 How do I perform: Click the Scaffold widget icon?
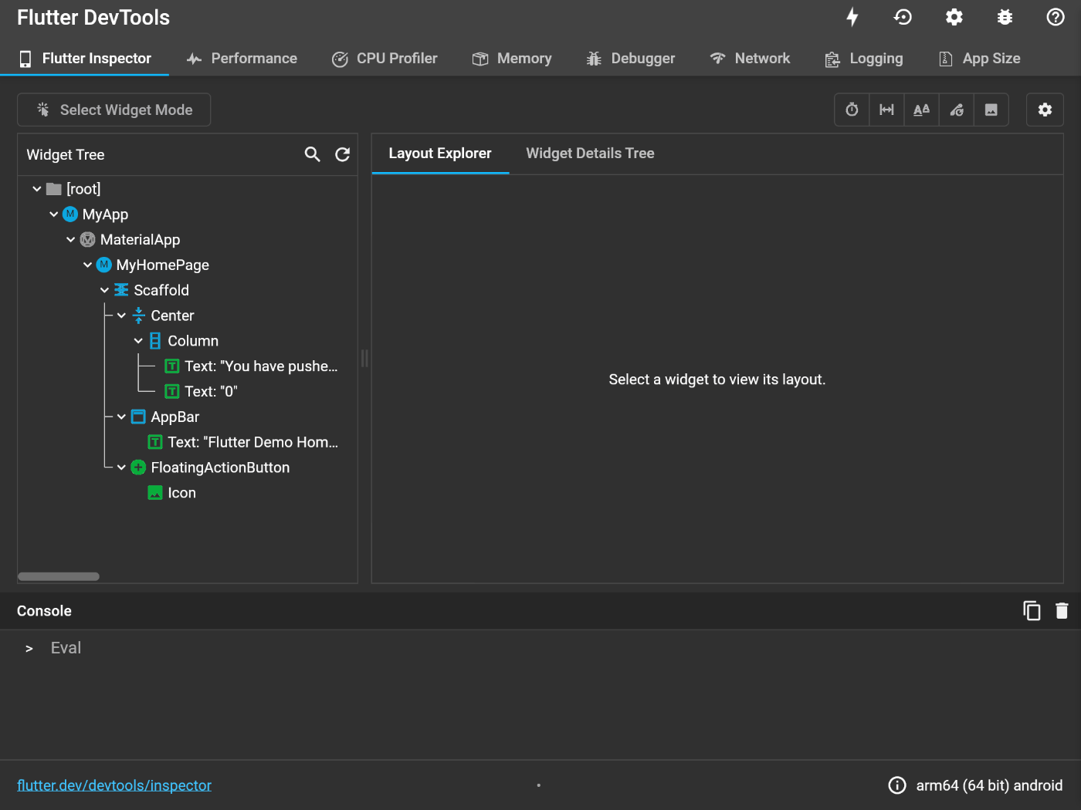pos(121,290)
